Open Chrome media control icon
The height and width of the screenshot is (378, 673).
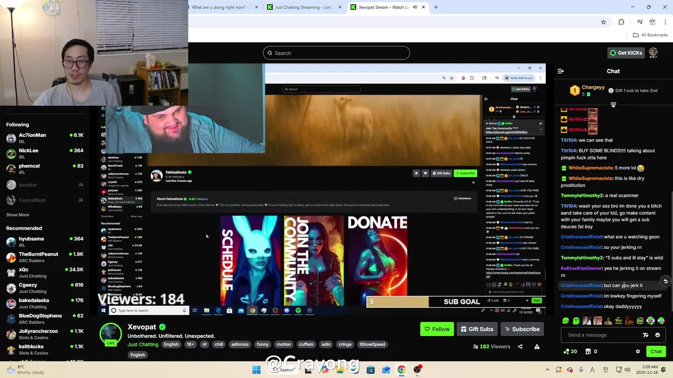[640, 22]
